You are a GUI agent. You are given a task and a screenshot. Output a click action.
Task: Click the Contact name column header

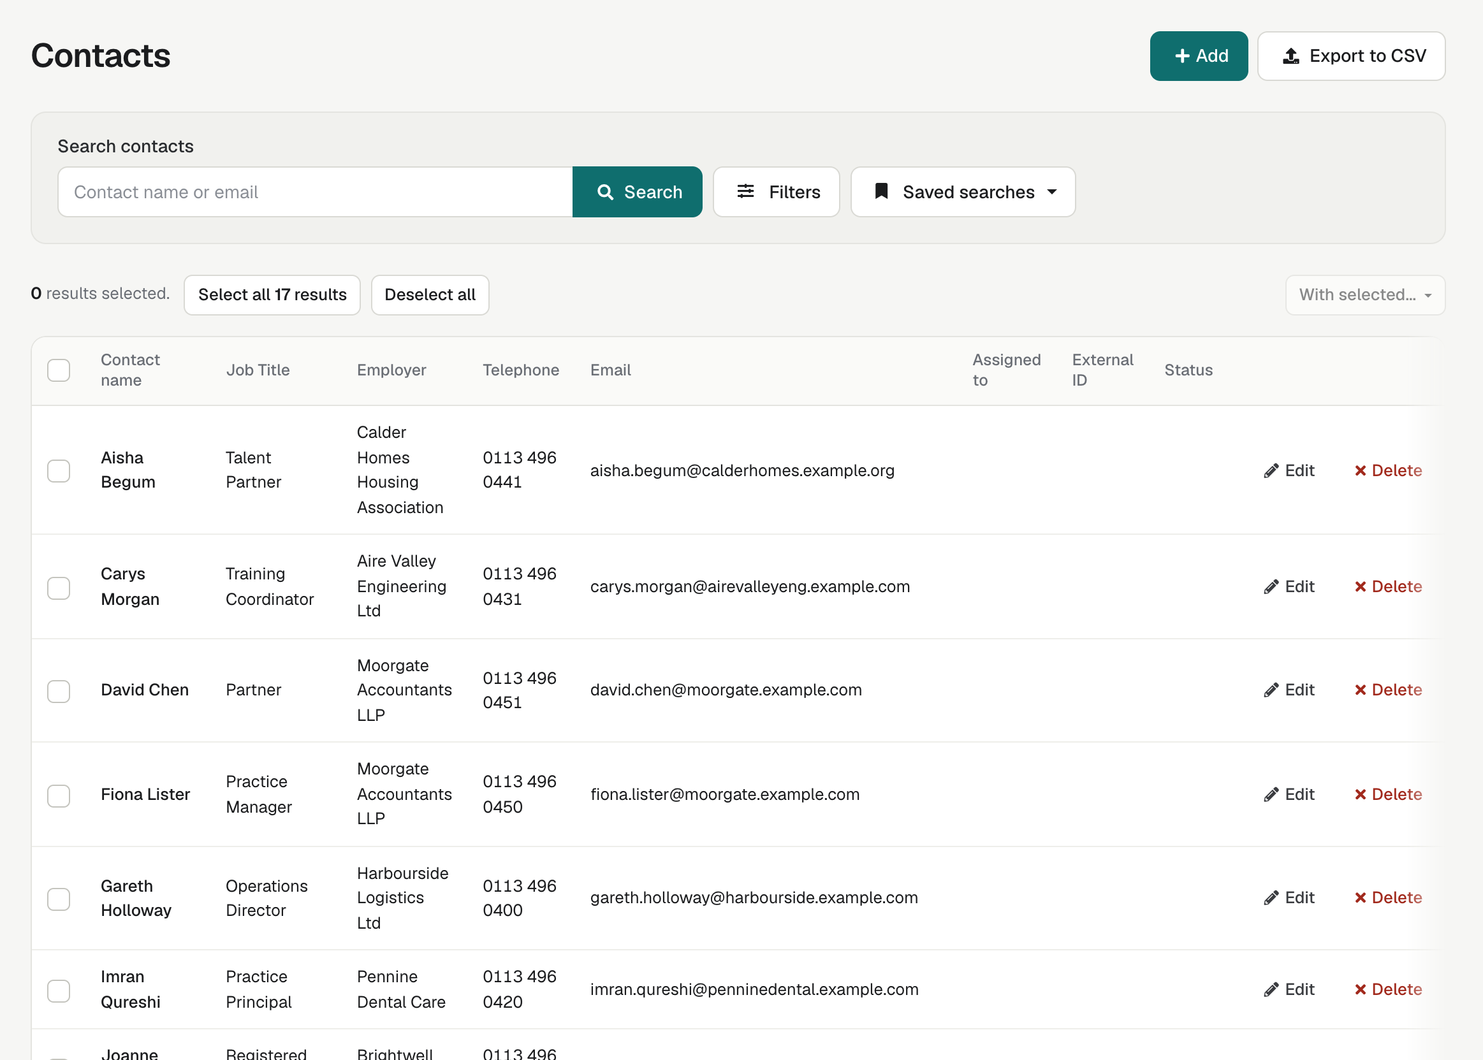click(x=130, y=370)
